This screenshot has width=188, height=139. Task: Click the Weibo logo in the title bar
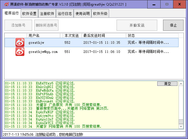pos(6,4)
